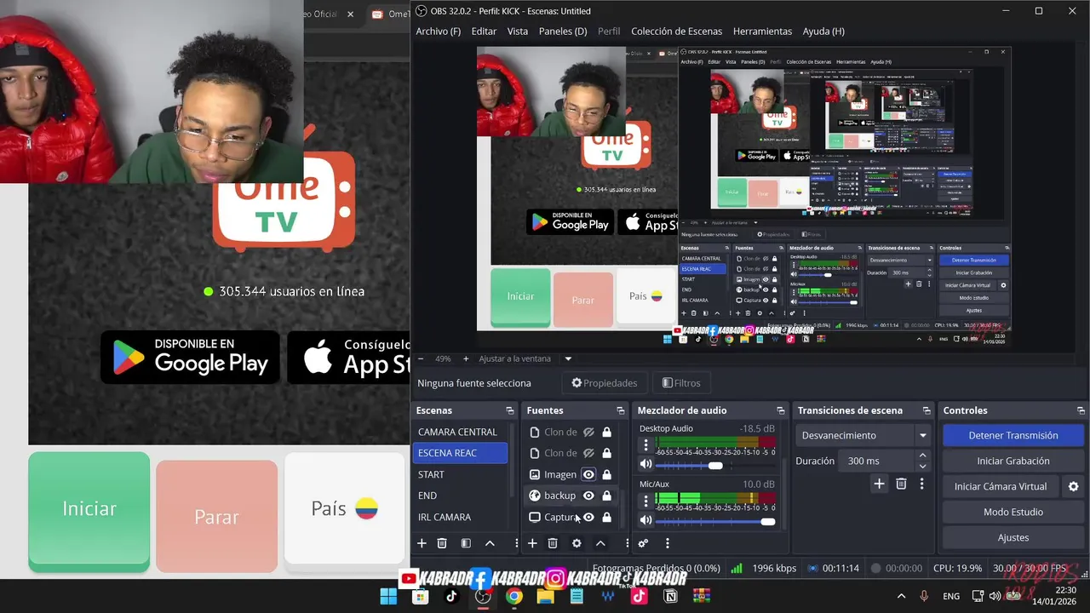Viewport: 1090px width, 613px height.
Task: Remove selected scene with Escenas trash icon
Action: point(442,543)
